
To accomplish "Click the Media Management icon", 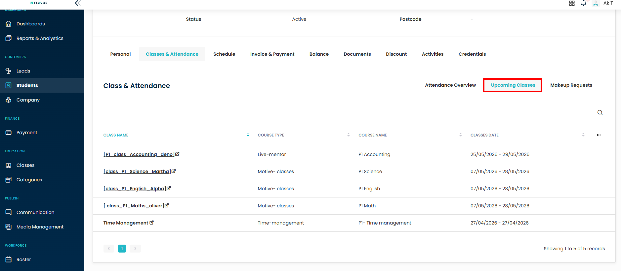I will (9, 227).
